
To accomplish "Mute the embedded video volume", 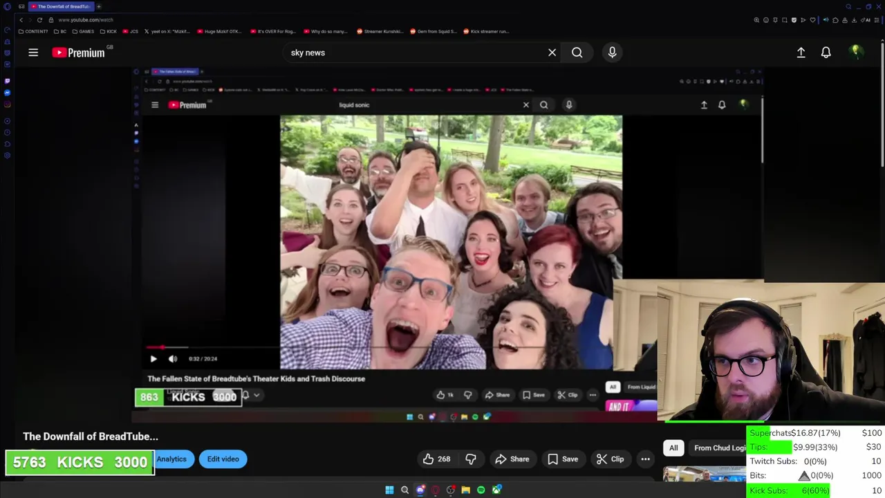I will [x=173, y=359].
